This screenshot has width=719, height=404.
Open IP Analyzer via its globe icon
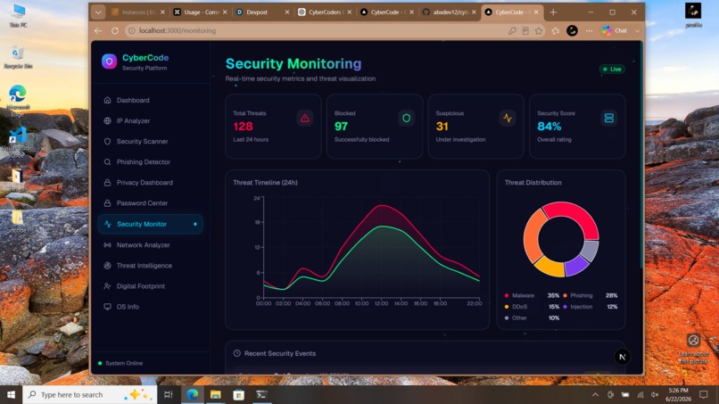[x=107, y=120]
